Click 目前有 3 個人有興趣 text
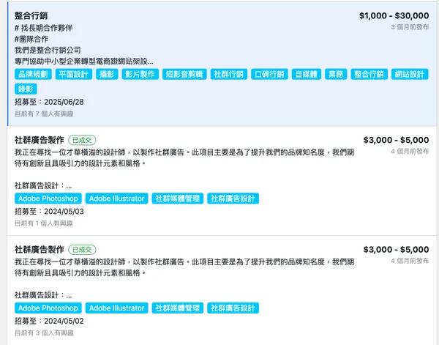The image size is (439, 345). pos(44,333)
